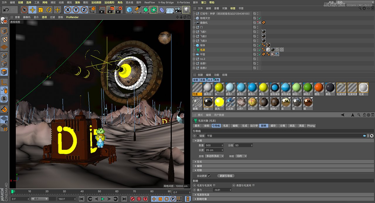
Task: Select the Move tool in the toolbar
Action: click(x=32, y=9)
